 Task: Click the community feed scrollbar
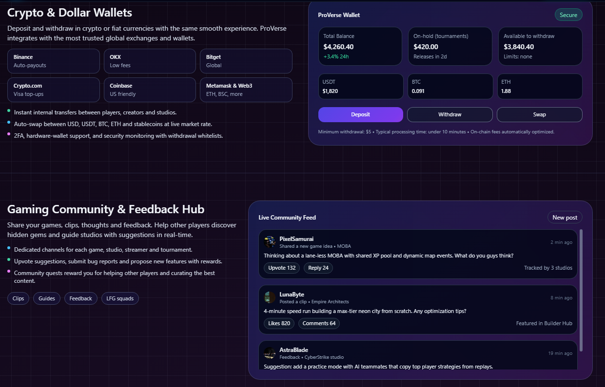581,290
